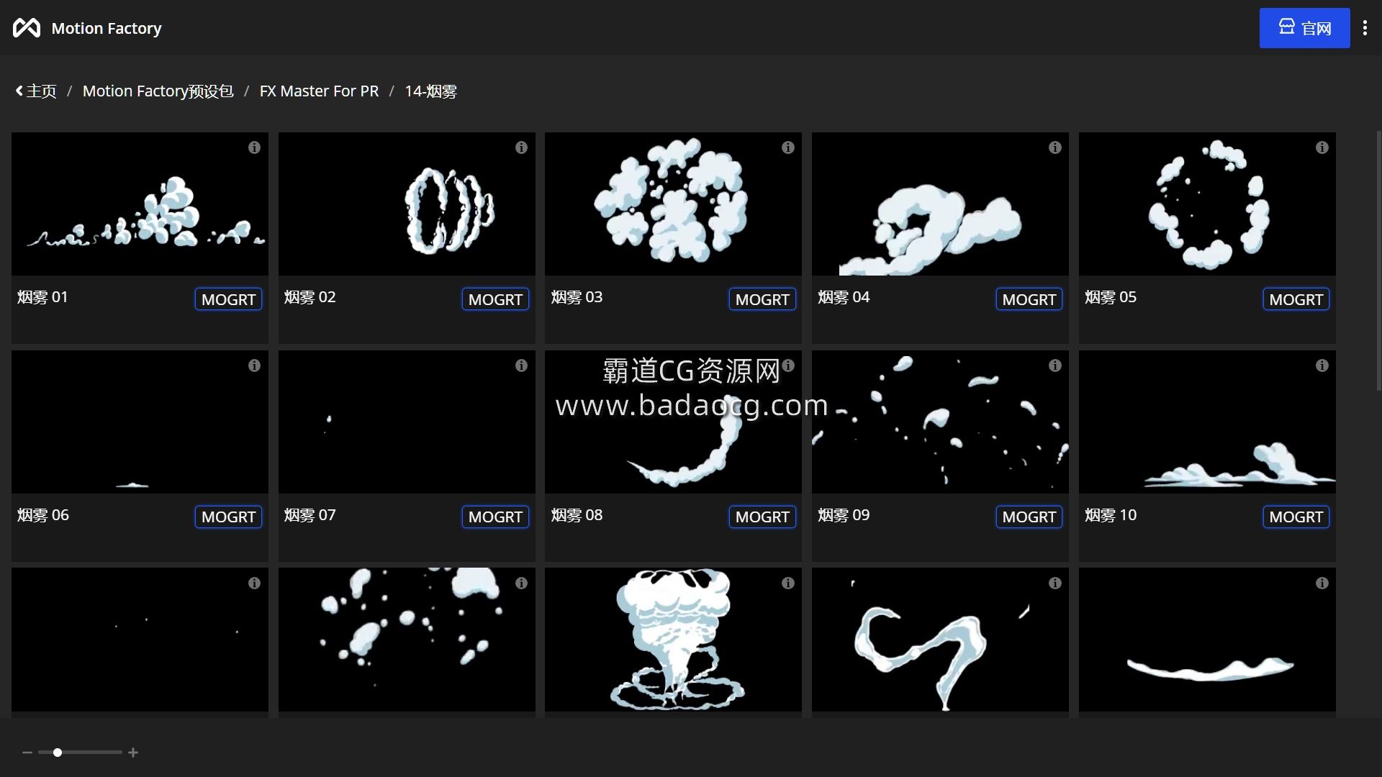Click the thumbnail size slider handle
The height and width of the screenshot is (777, 1382).
pos(58,753)
